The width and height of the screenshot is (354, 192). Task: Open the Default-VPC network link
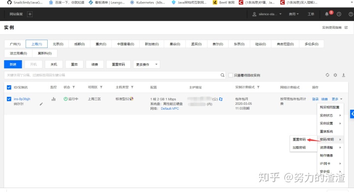(170, 109)
